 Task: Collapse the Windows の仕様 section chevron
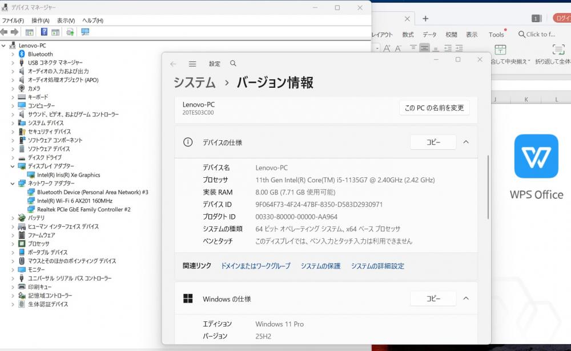[x=466, y=299]
